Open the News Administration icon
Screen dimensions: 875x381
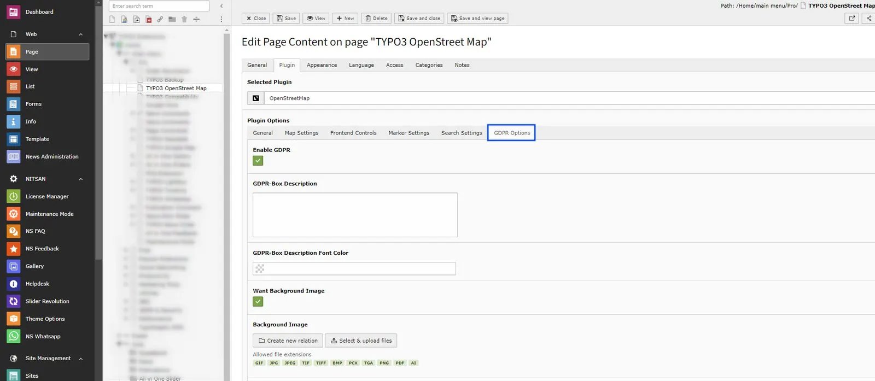(x=13, y=156)
